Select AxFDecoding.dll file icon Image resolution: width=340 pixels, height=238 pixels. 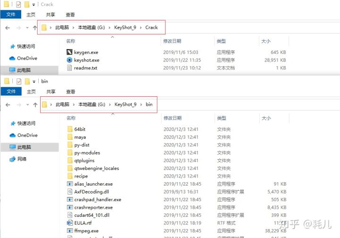pyautogui.click(x=70, y=192)
